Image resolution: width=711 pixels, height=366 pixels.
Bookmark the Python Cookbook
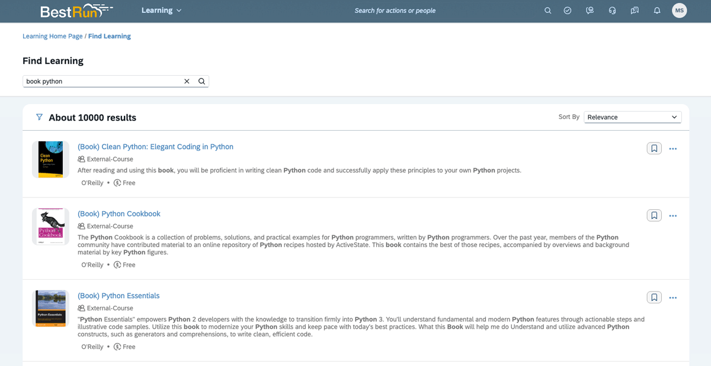[x=654, y=216]
